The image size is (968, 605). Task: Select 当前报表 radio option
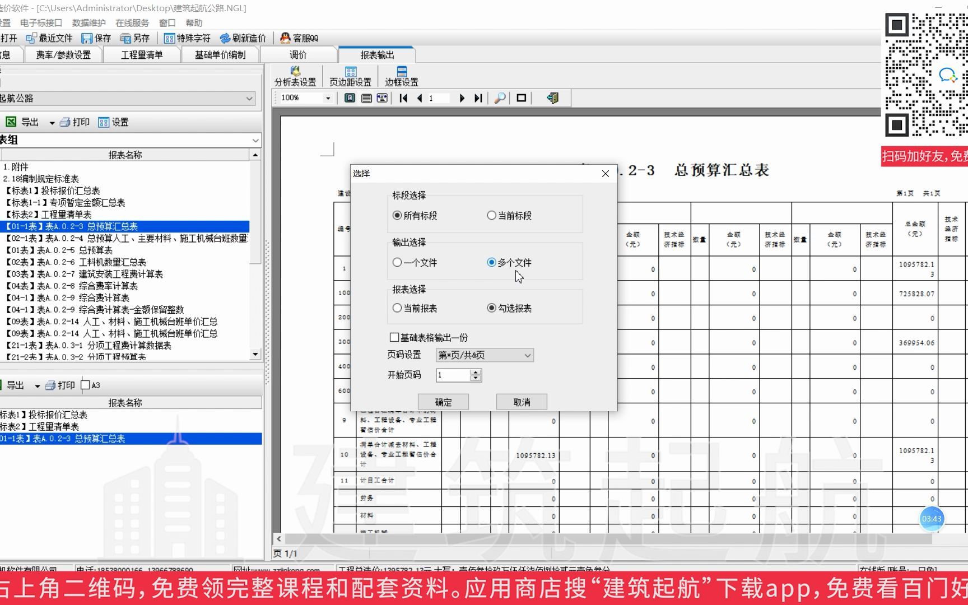click(415, 308)
